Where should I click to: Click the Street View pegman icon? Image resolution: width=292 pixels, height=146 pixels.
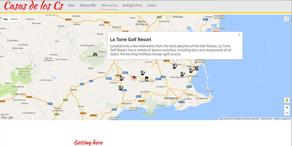pyautogui.click(x=287, y=100)
